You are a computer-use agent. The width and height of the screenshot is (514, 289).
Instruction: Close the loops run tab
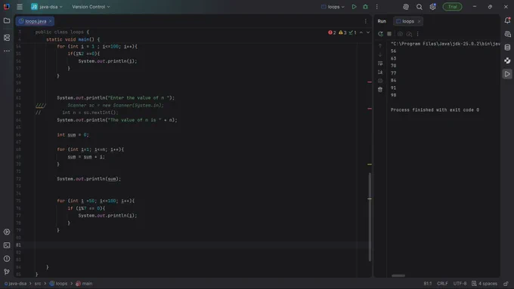point(419,21)
